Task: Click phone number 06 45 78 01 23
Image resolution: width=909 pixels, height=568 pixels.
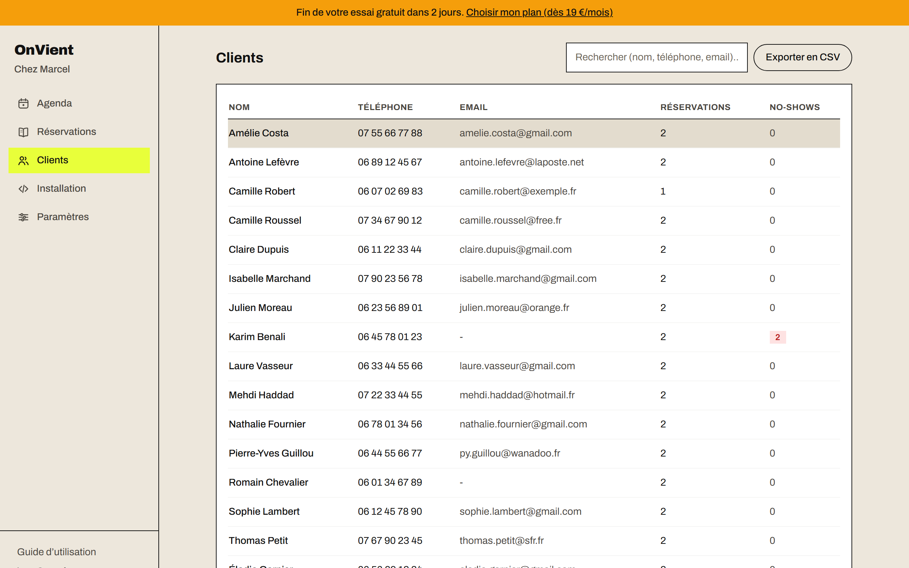Action: (x=390, y=337)
